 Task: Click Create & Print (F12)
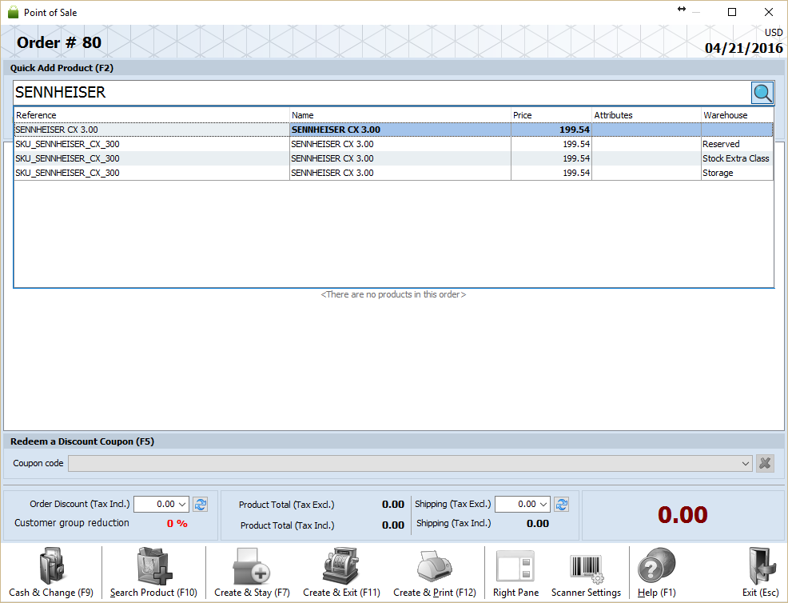tap(435, 573)
